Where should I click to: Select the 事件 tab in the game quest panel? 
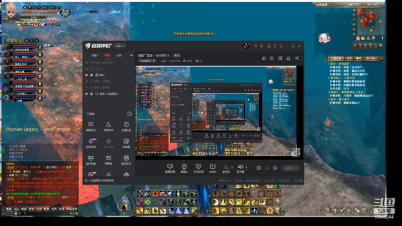click(358, 58)
